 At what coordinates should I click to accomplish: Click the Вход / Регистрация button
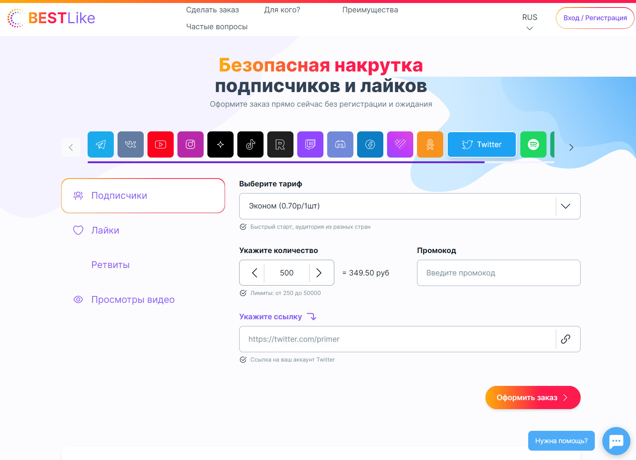point(595,18)
